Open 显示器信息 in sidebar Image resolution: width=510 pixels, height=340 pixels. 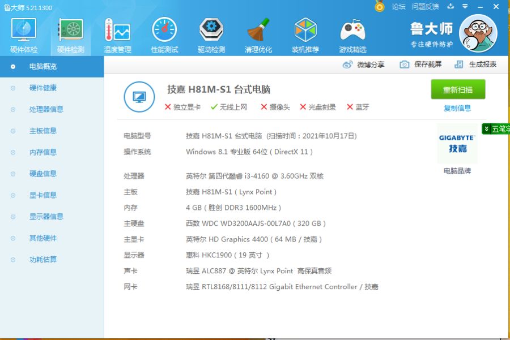(x=52, y=217)
